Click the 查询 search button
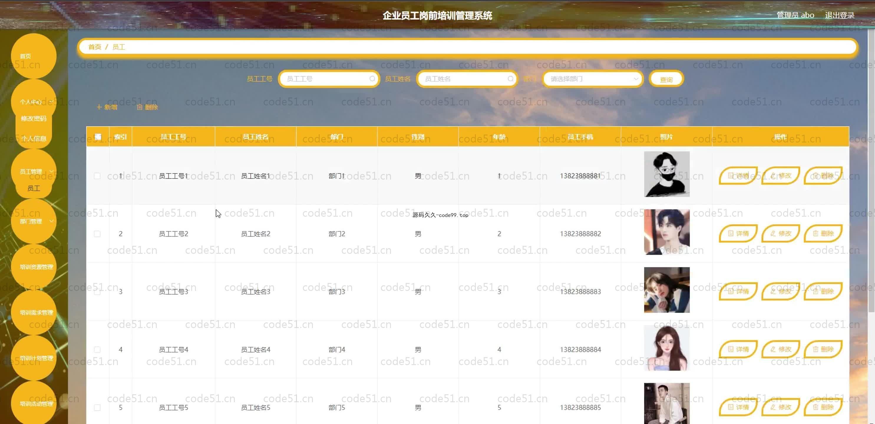This screenshot has width=875, height=424. (666, 79)
